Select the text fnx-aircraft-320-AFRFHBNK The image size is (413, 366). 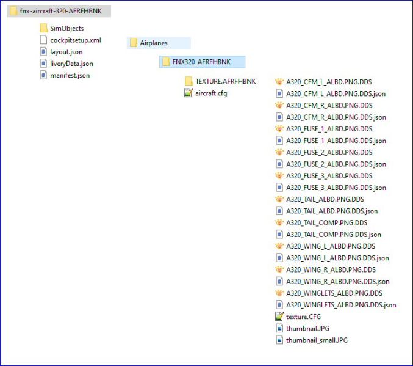pyautogui.click(x=61, y=11)
